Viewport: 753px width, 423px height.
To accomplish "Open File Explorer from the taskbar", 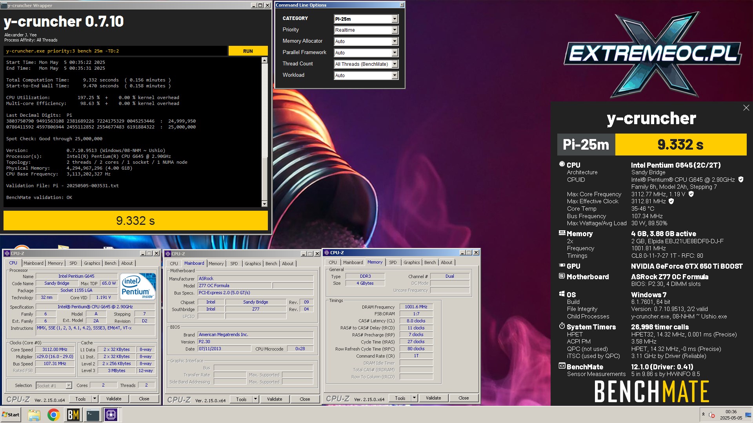I will (x=34, y=415).
